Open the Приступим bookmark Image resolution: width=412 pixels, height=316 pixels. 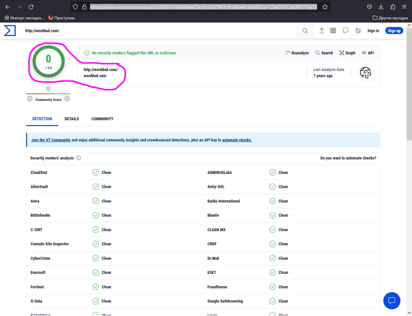pos(61,18)
